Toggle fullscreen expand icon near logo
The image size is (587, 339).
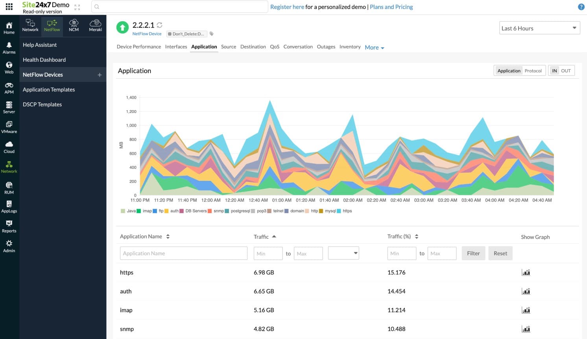77,7
